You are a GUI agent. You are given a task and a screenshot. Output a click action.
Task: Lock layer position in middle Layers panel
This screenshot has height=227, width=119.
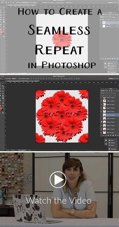point(107,96)
